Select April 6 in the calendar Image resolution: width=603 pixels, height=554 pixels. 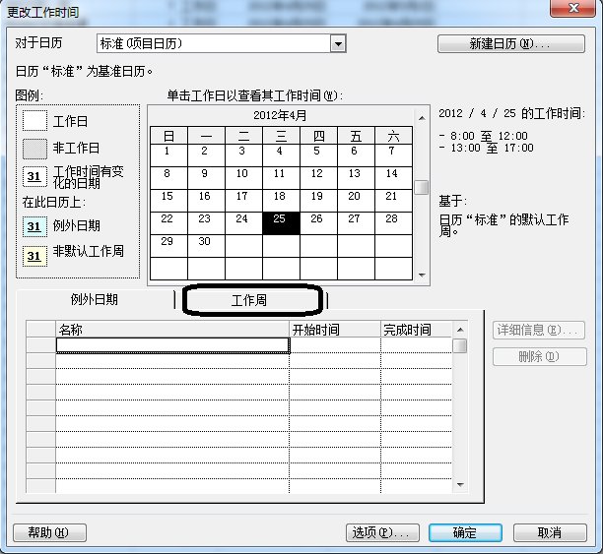356,155
